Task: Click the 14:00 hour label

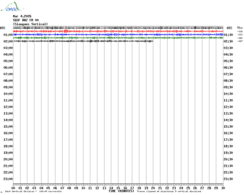Action: pos(8,120)
